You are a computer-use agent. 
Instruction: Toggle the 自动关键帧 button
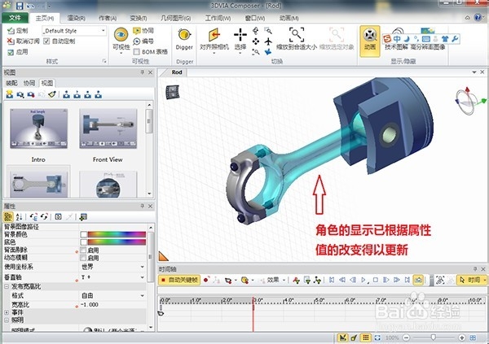point(179,280)
